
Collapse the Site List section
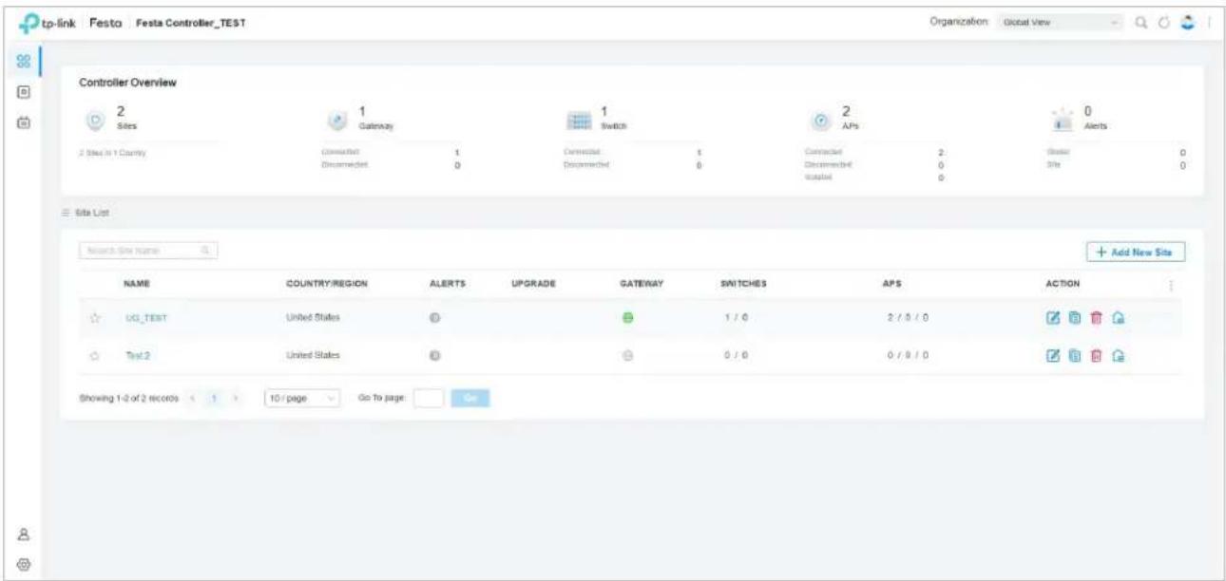(66, 213)
